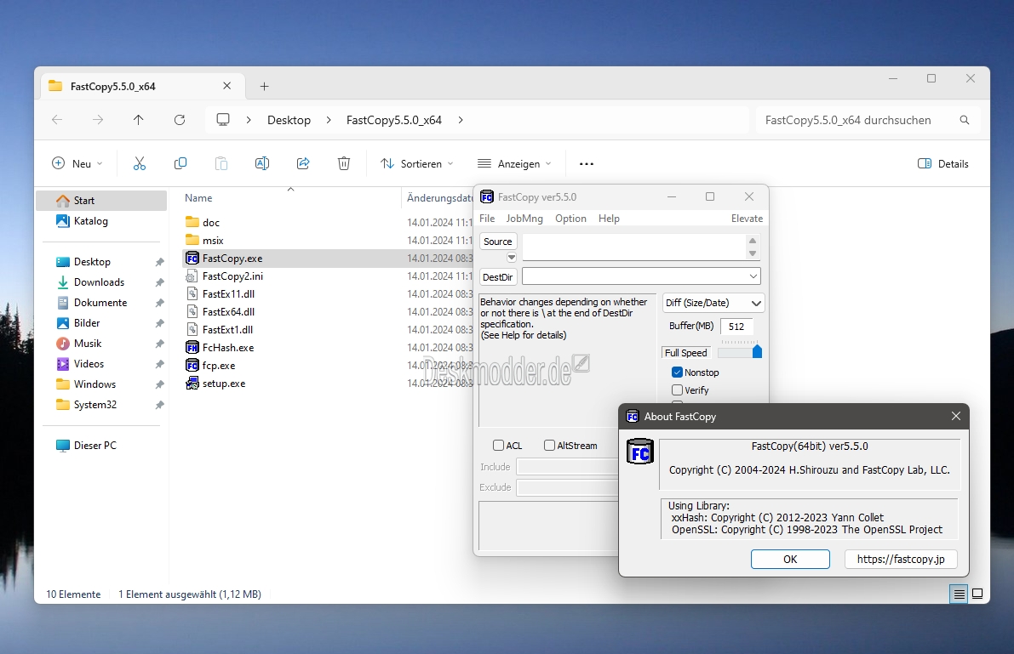
Task: Toggle the Explorer Details pane
Action: [x=943, y=163]
